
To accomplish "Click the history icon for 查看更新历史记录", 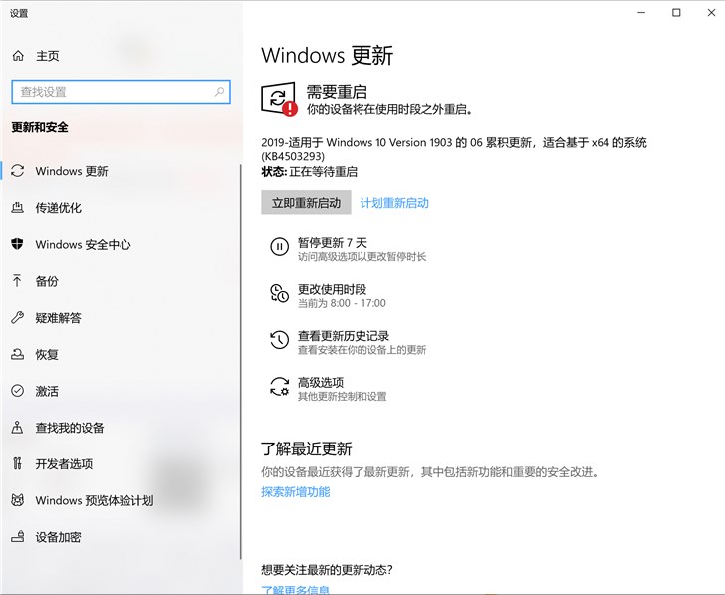I will click(x=279, y=340).
